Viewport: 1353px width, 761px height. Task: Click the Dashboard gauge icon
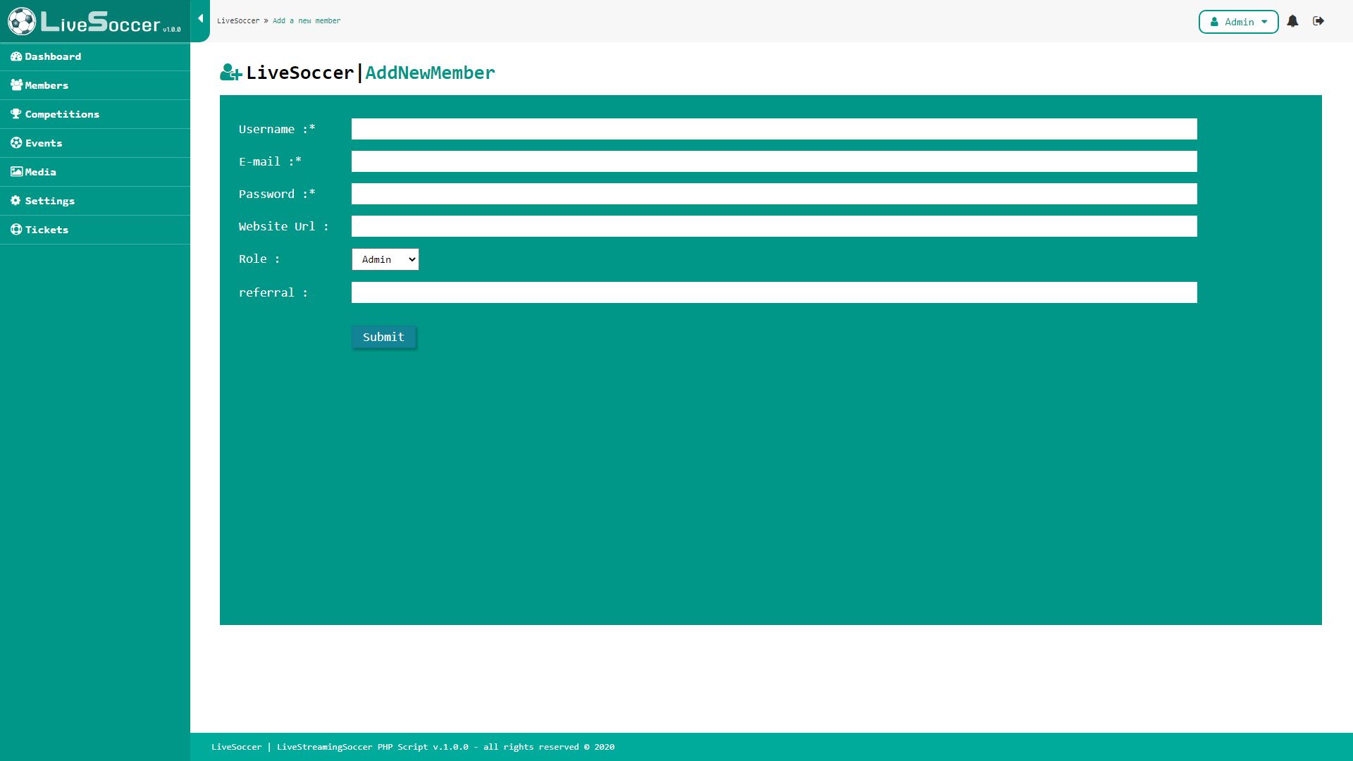16,56
